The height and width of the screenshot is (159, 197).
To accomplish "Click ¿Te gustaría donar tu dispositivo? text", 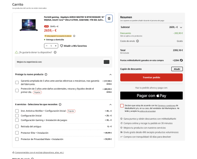I will click(x=35, y=52).
